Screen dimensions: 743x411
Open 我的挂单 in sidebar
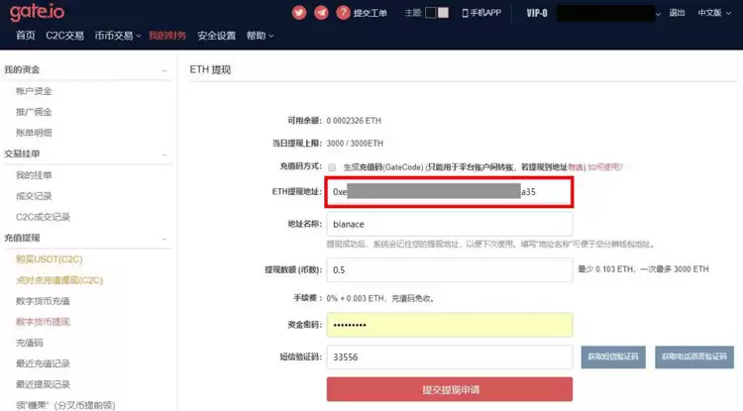(x=34, y=175)
